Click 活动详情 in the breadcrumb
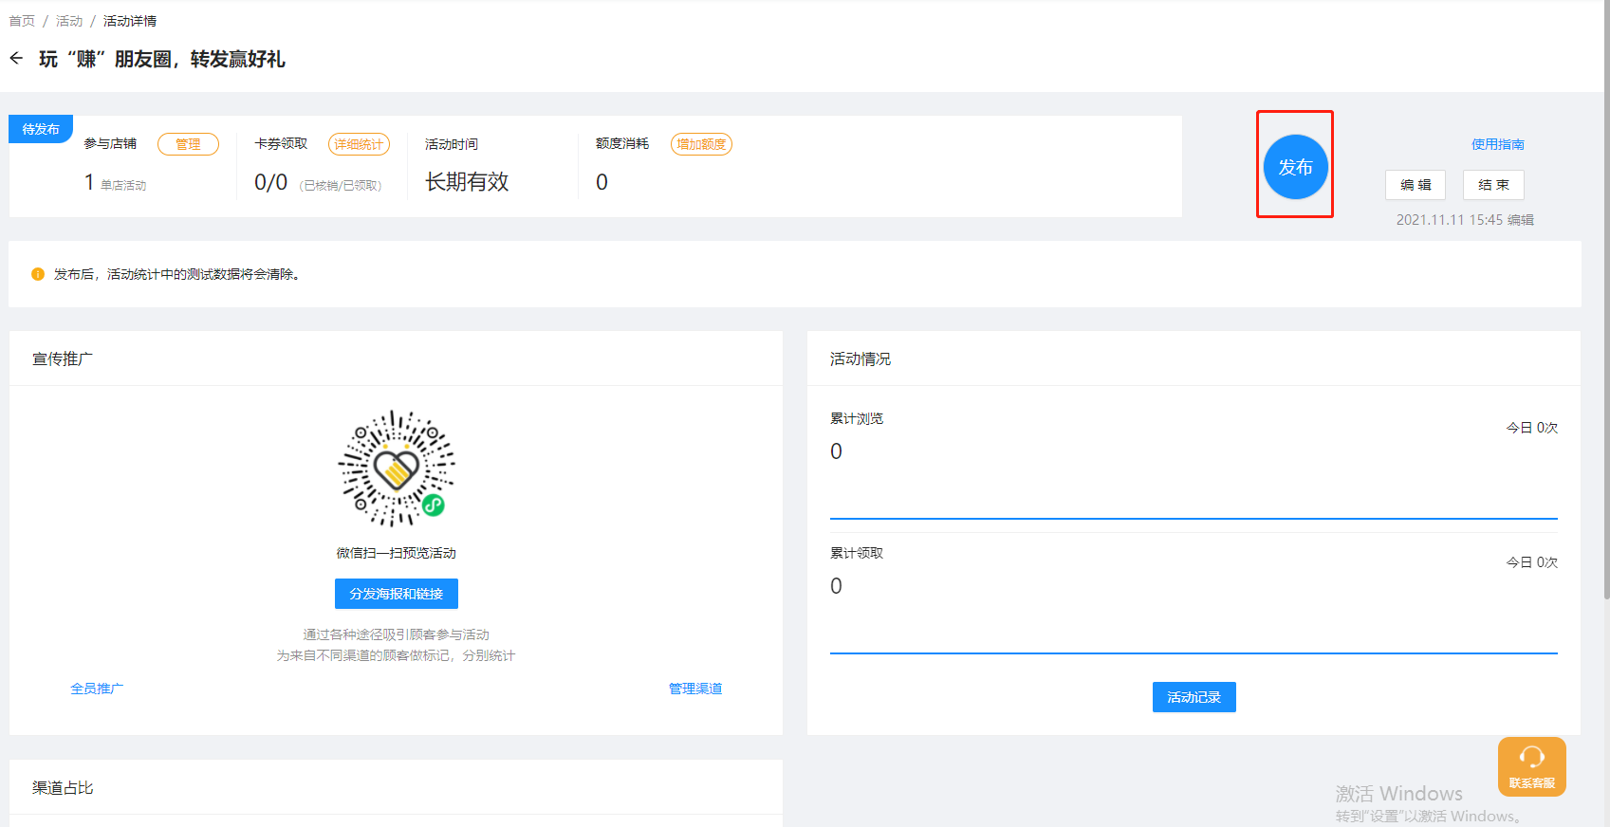1610x827 pixels. (x=130, y=21)
